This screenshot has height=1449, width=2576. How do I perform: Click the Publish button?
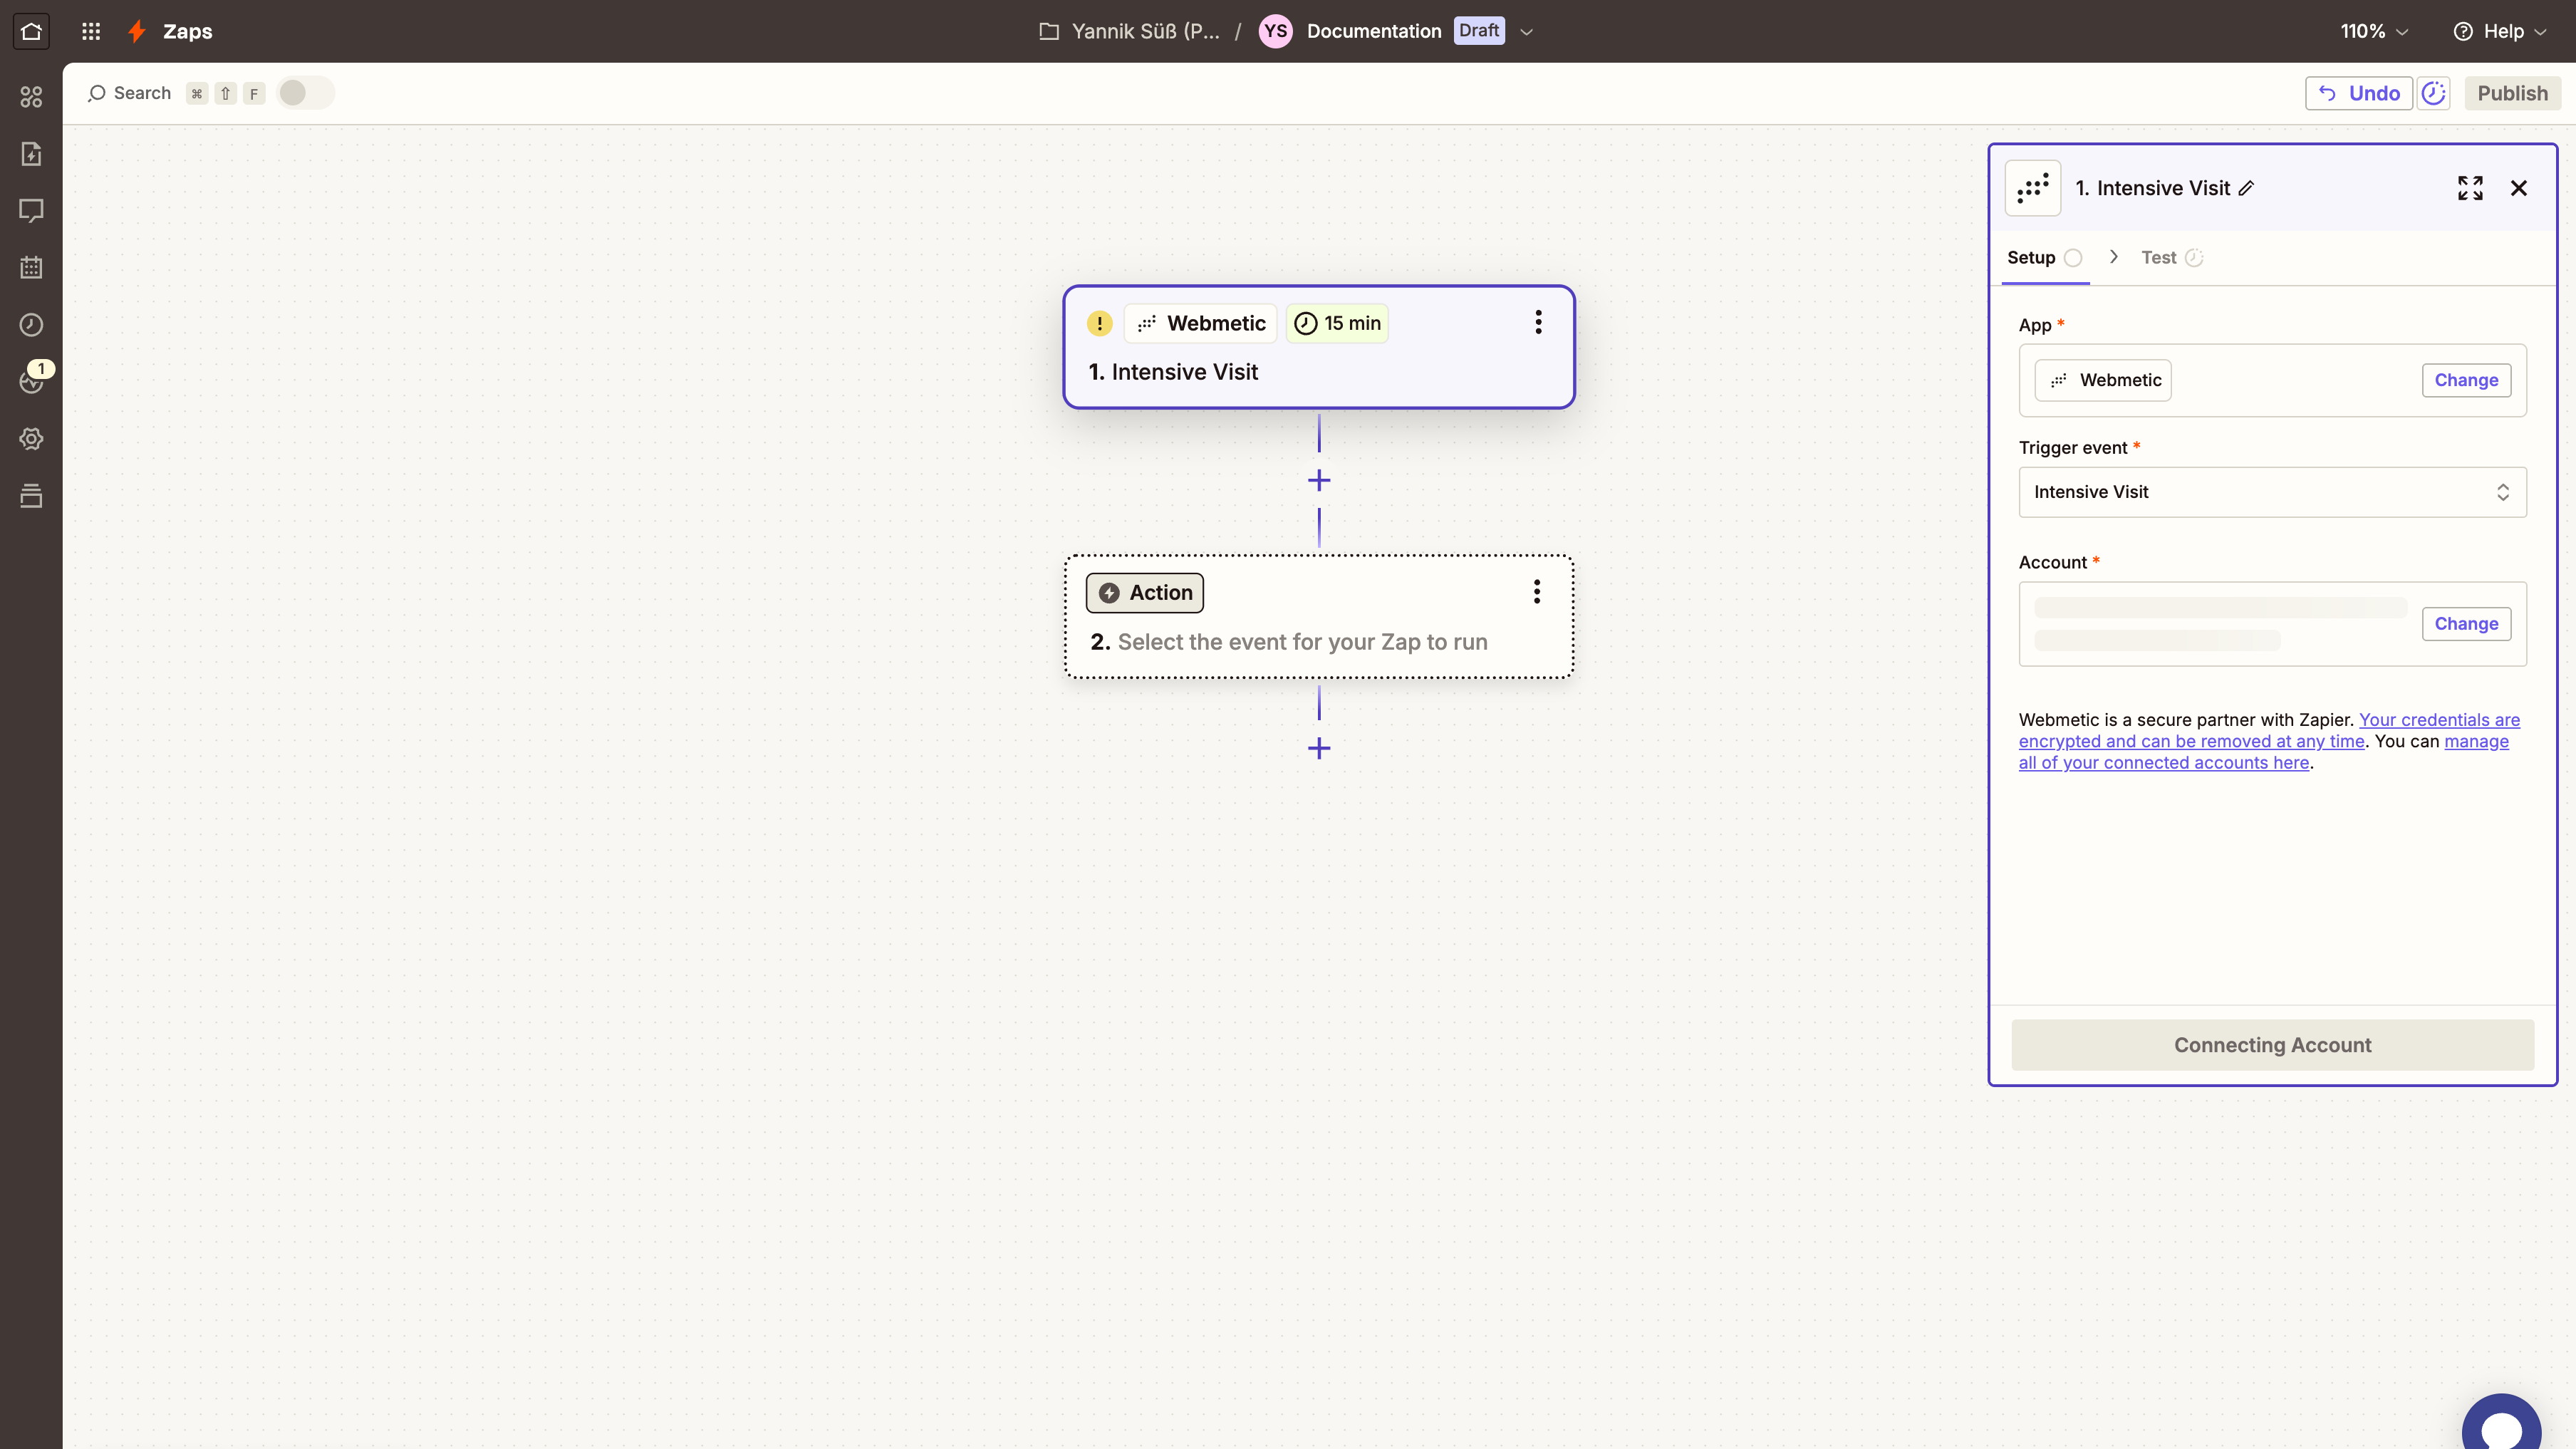click(x=2512, y=93)
